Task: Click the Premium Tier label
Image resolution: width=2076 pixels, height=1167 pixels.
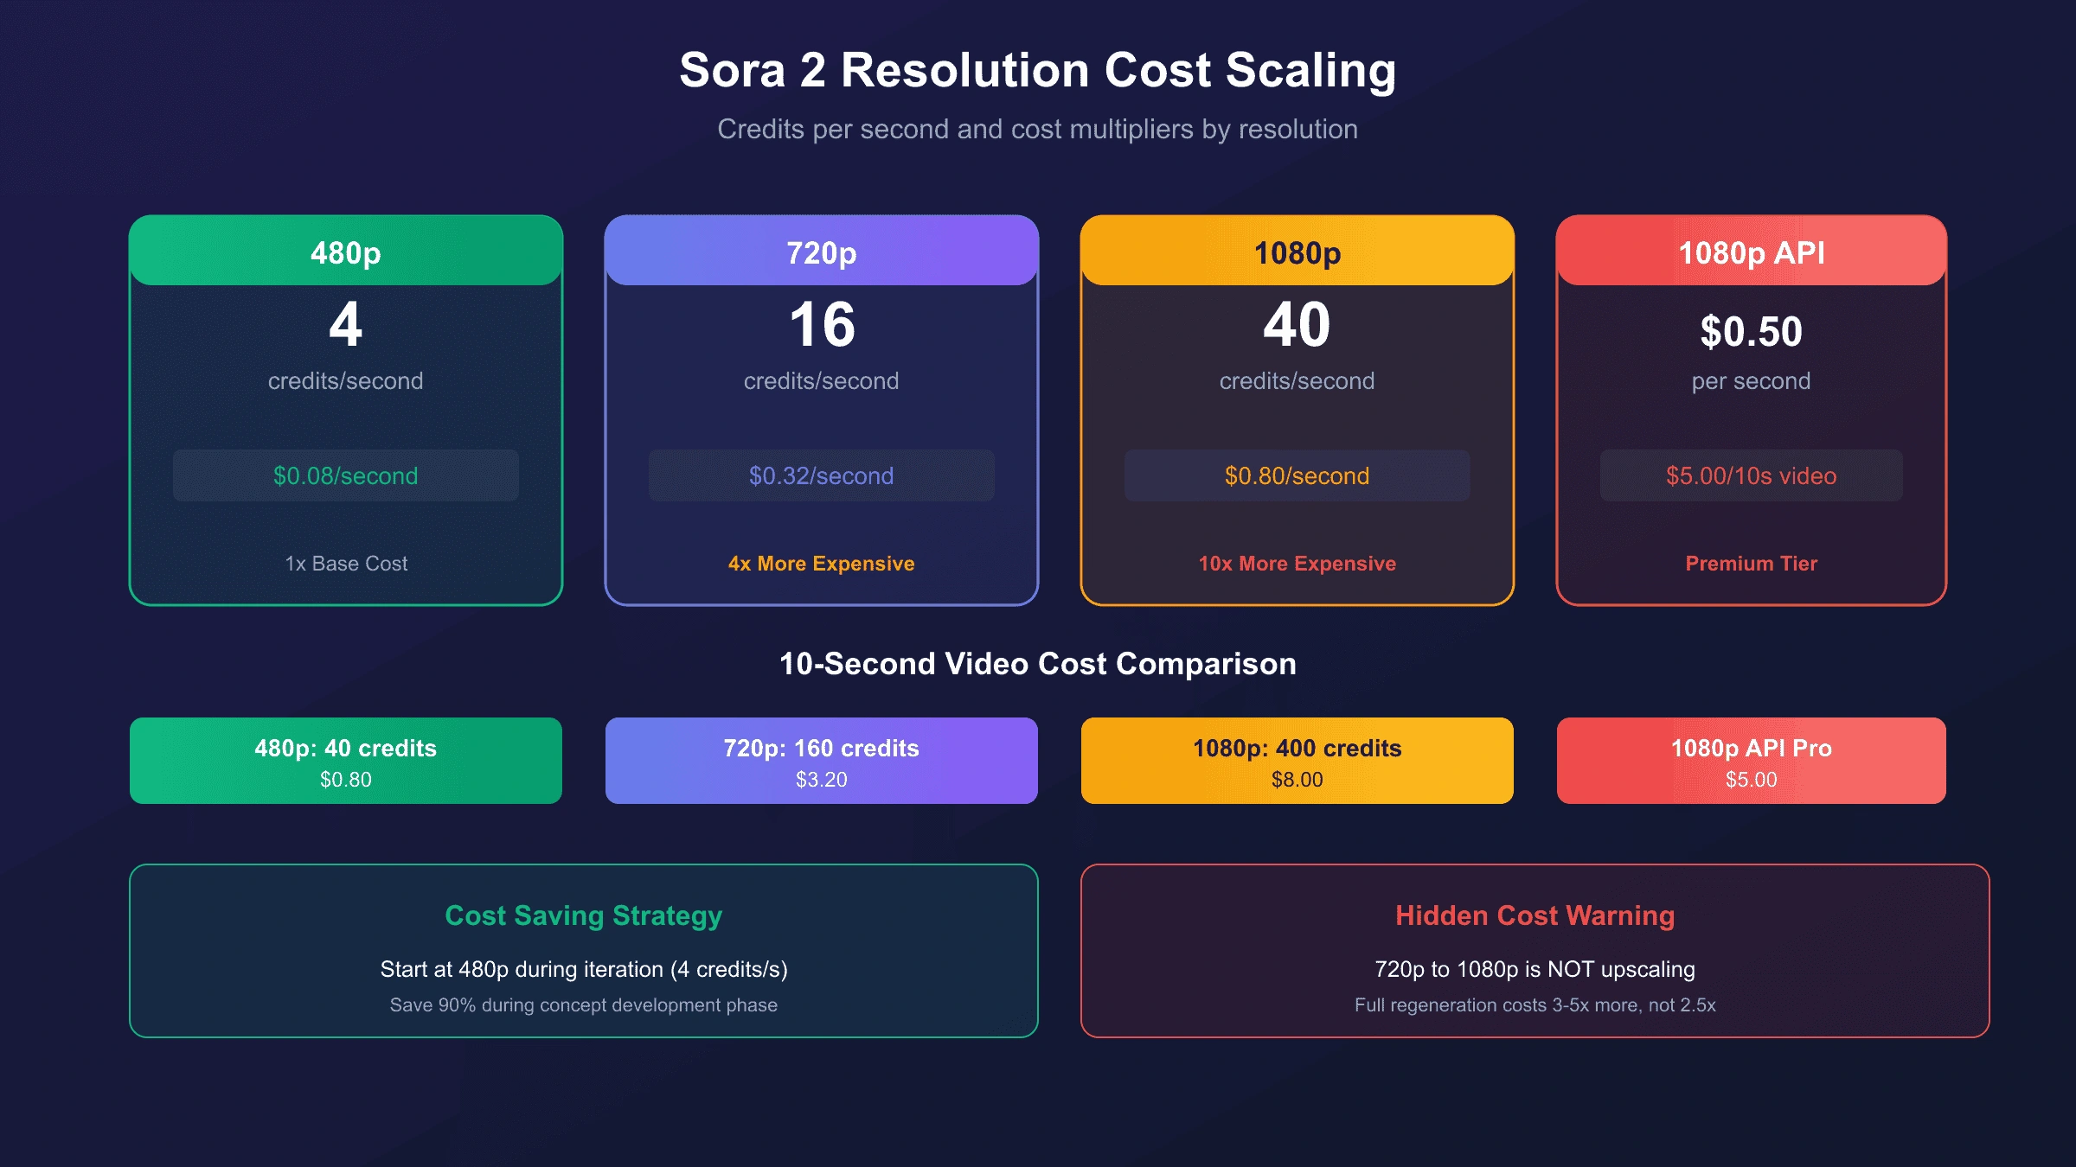Action: point(1752,564)
